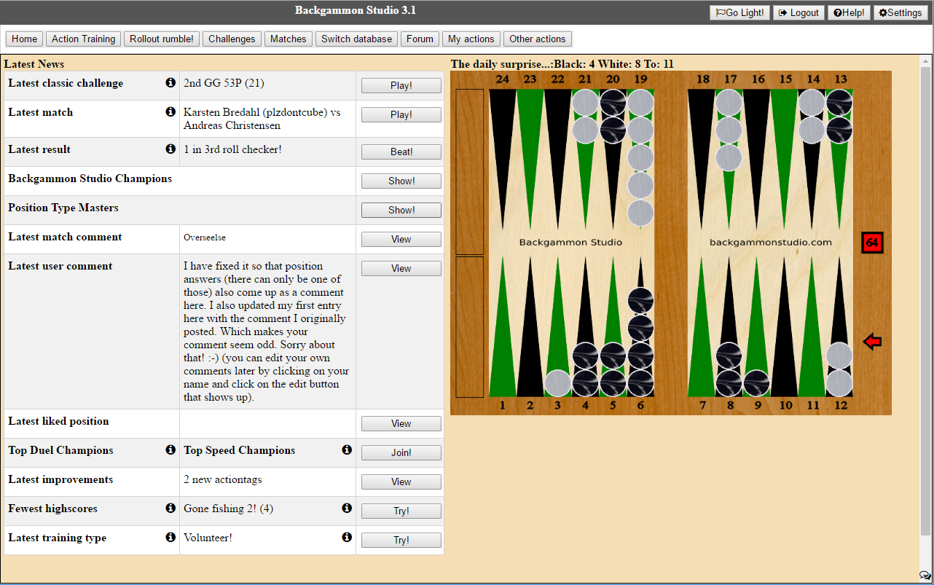934x585 pixels.
Task: Click the red arrow turn indicator
Action: click(x=872, y=342)
